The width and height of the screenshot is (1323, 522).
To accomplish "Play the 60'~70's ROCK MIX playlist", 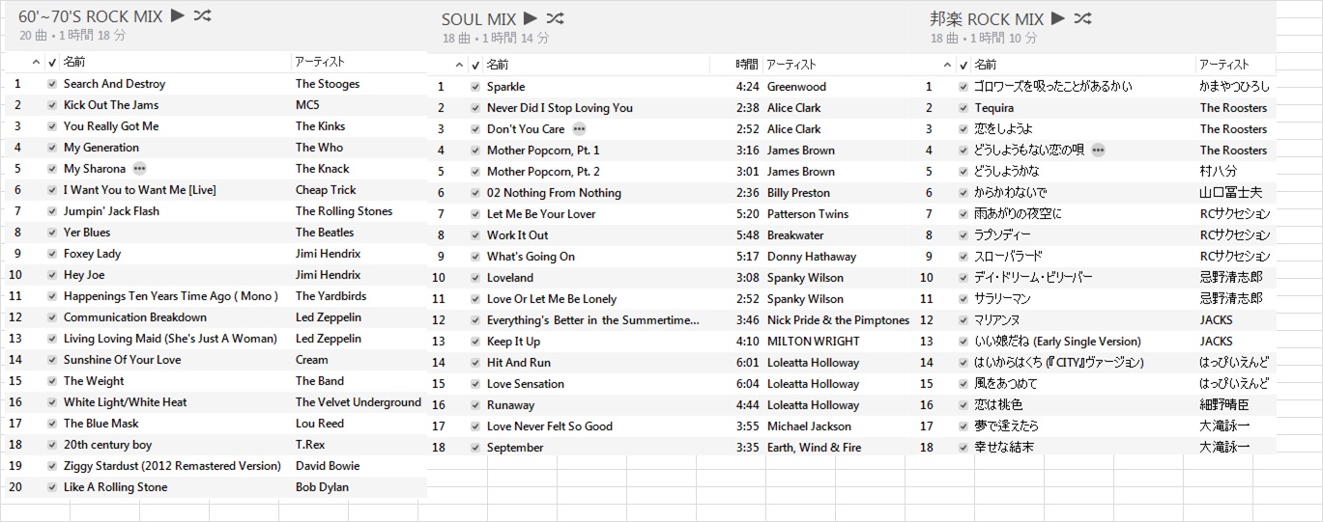I will [177, 15].
